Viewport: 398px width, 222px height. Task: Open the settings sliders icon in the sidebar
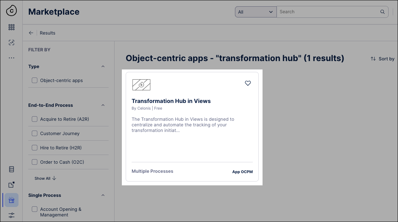pos(12,215)
